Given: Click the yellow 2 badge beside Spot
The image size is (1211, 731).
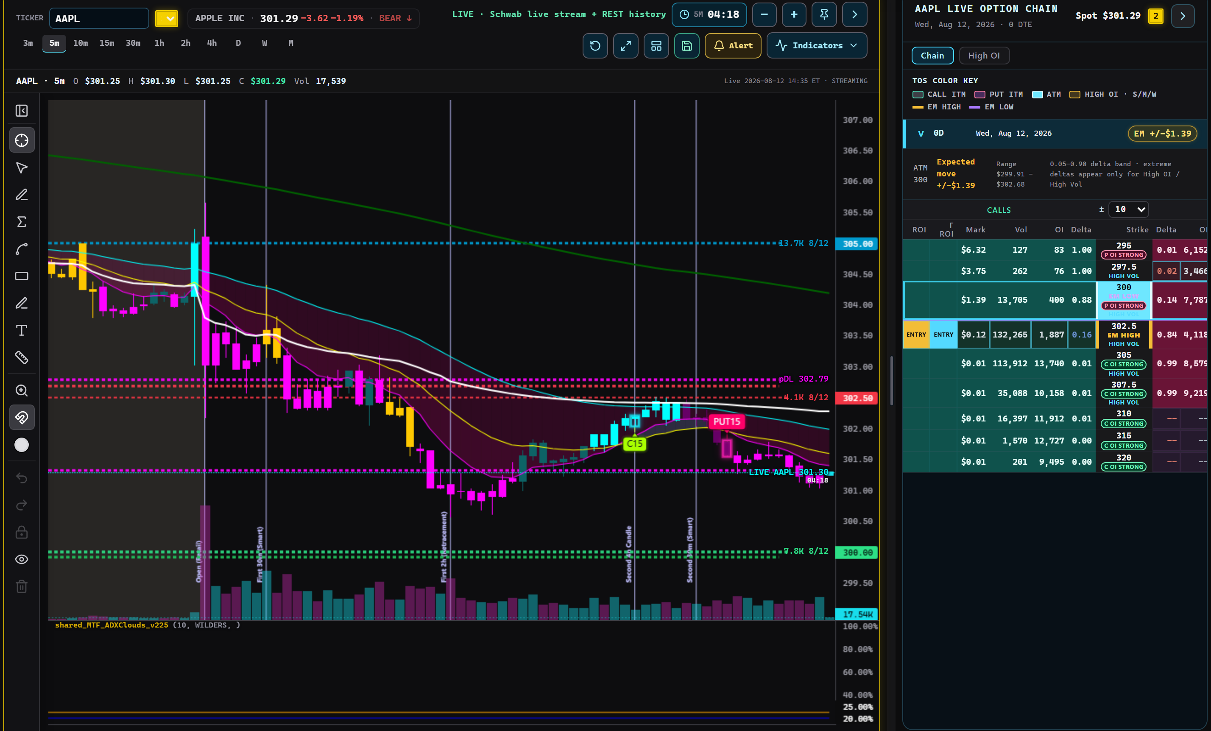Looking at the screenshot, I should pyautogui.click(x=1155, y=16).
